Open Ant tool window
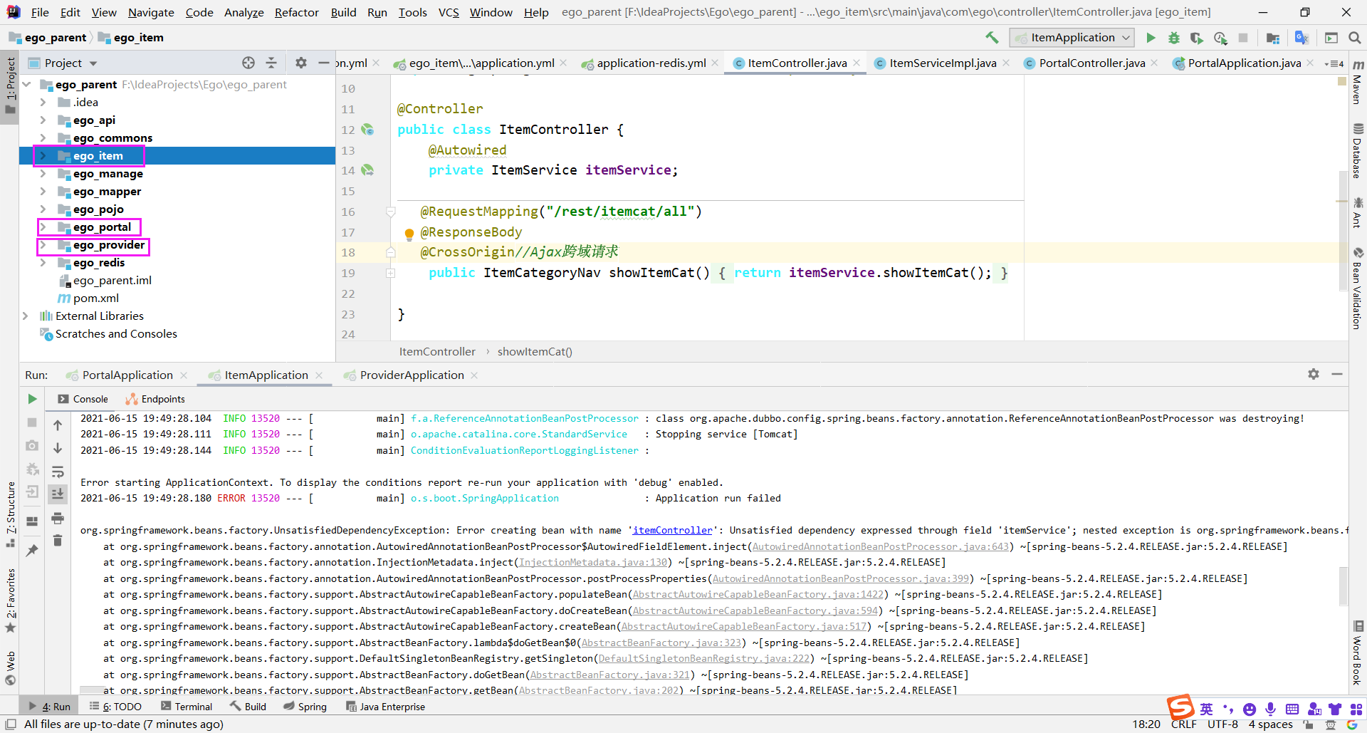 coord(1357,213)
